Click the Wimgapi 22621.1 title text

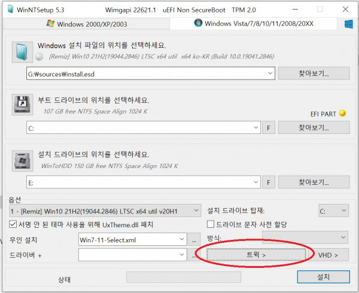click(130, 10)
